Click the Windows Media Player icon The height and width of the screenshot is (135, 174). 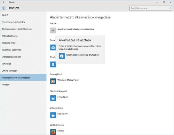point(53,81)
